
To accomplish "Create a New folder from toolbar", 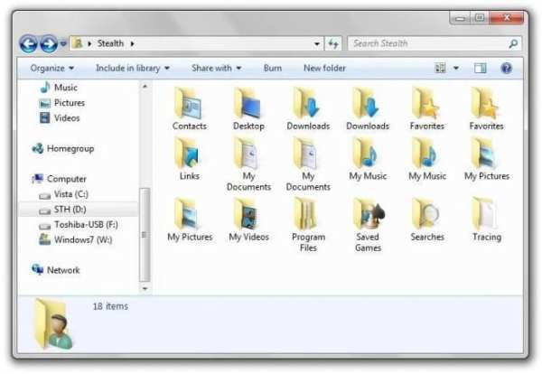I will (324, 68).
